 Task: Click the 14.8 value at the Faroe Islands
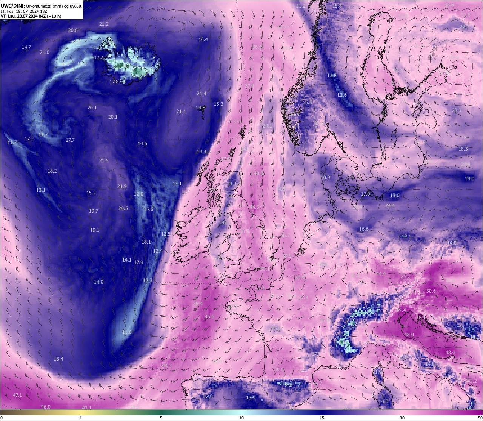pos(200,108)
